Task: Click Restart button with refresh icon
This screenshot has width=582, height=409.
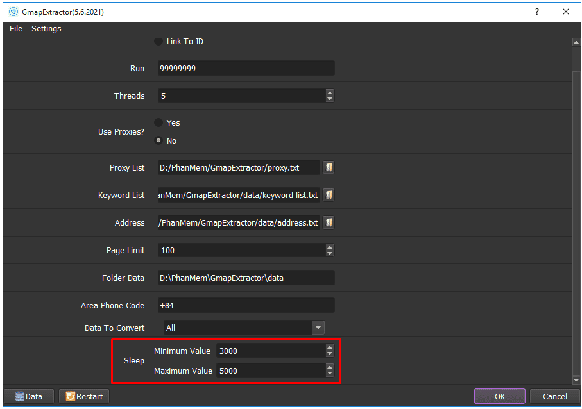Action: tap(84, 396)
